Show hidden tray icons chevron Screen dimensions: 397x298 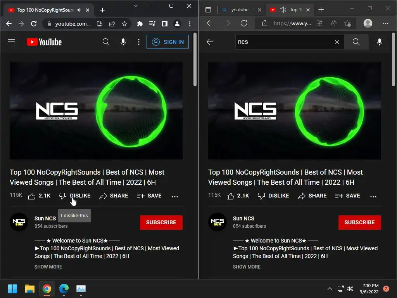point(330,289)
